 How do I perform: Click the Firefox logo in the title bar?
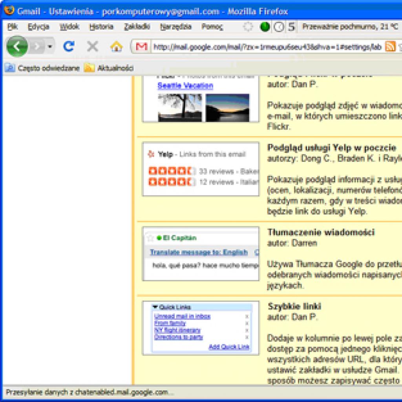[x=9, y=11]
